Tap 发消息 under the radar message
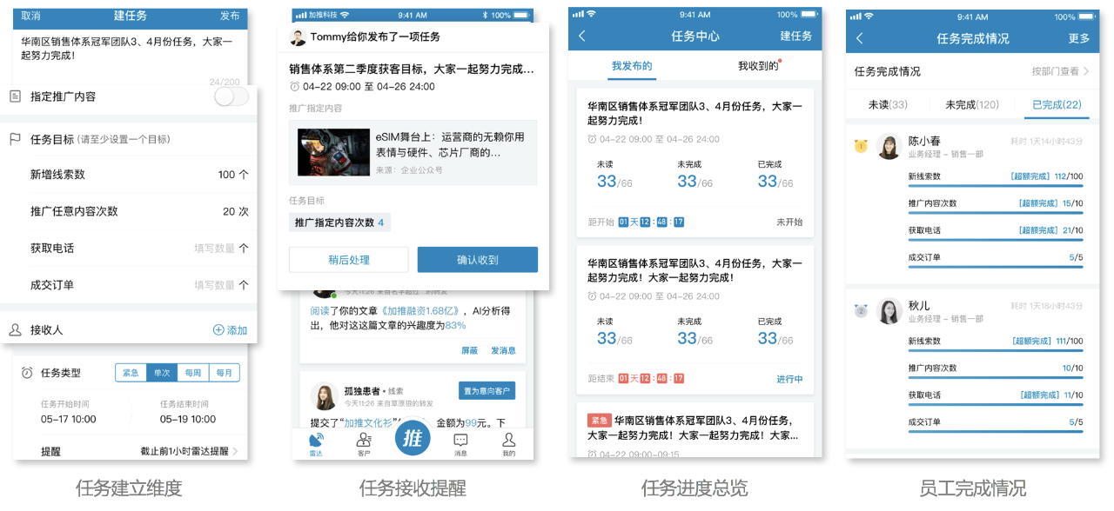The image size is (1114, 511). [x=503, y=350]
